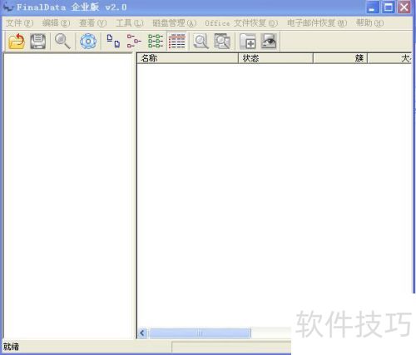This screenshot has height=355, width=416.
Task: Select the red details view button
Action: [x=177, y=41]
